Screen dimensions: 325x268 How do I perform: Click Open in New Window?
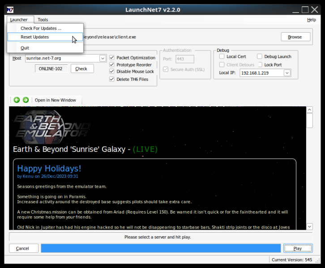(x=56, y=100)
